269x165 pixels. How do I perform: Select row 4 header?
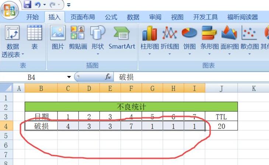tap(7, 126)
